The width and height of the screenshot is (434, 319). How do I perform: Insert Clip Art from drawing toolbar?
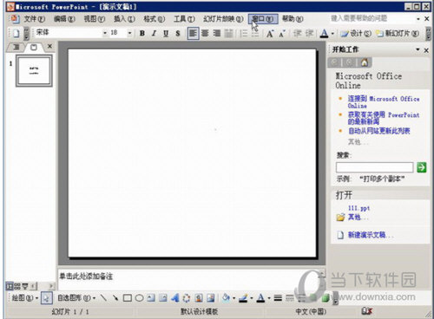(x=199, y=297)
